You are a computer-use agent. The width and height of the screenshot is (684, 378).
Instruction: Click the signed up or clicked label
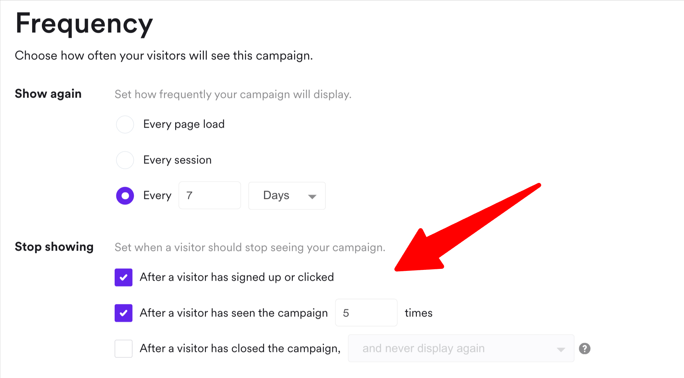[237, 277]
